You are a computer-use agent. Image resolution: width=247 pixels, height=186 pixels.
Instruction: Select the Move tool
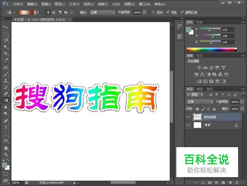(6, 27)
